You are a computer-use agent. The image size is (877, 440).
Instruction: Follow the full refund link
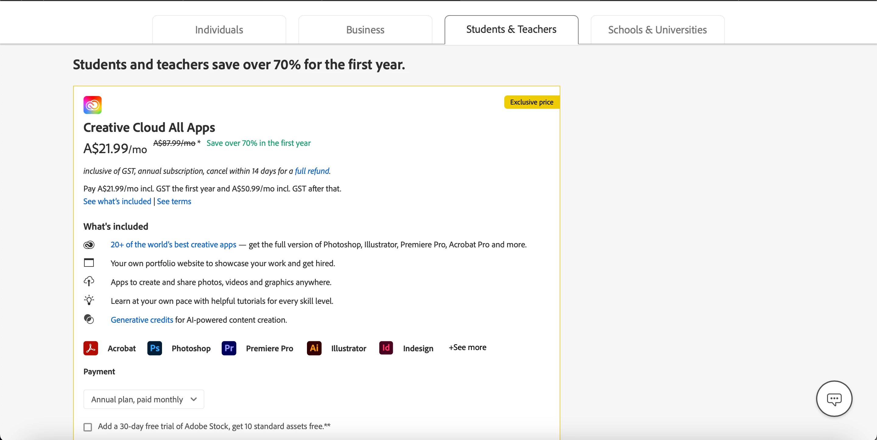[x=312, y=171]
